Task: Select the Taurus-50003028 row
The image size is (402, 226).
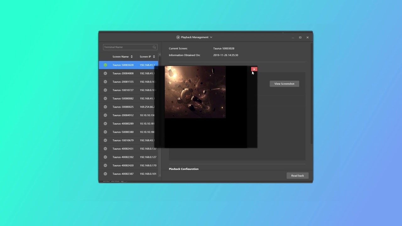Action: click(128, 65)
